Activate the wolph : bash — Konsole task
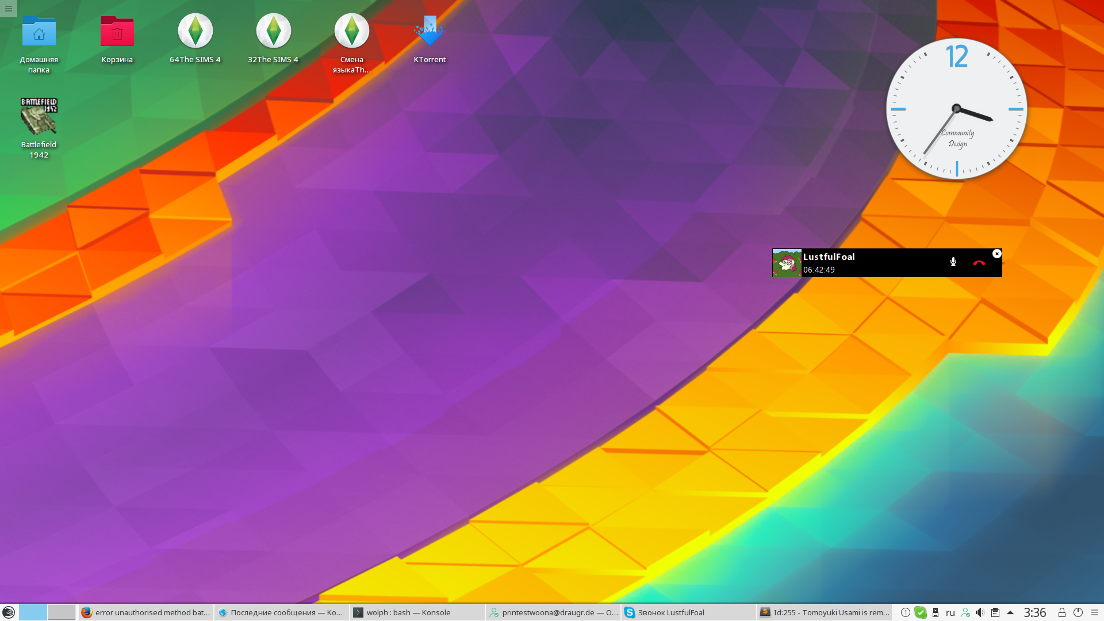The image size is (1104, 621). pyautogui.click(x=417, y=612)
